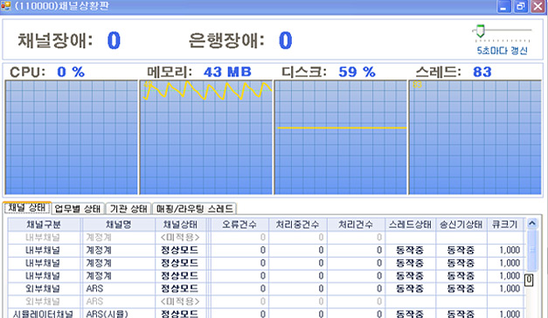The width and height of the screenshot is (548, 318).
Task: Click the 스레드상태 column header
Action: (410, 225)
